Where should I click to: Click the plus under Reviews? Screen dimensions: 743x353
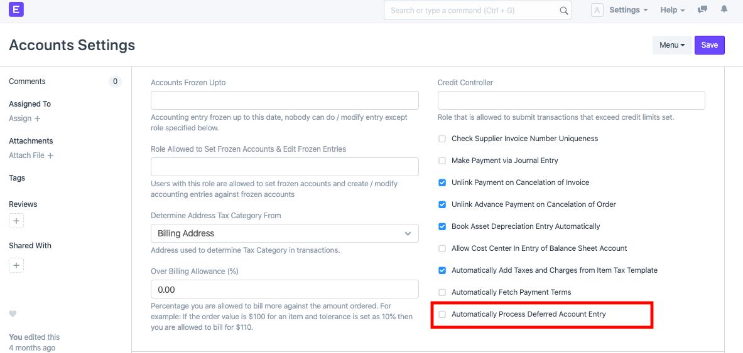point(17,221)
